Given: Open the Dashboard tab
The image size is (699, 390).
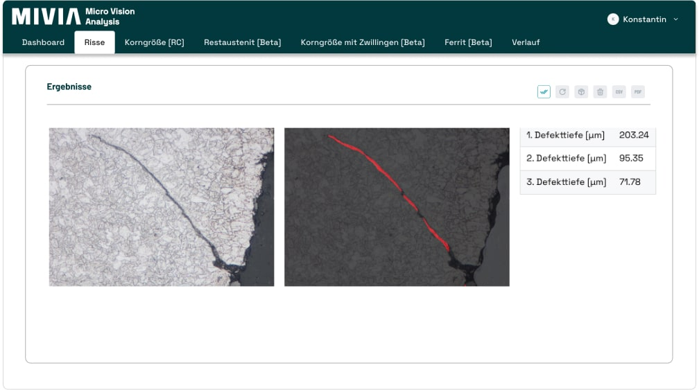Looking at the screenshot, I should [43, 42].
